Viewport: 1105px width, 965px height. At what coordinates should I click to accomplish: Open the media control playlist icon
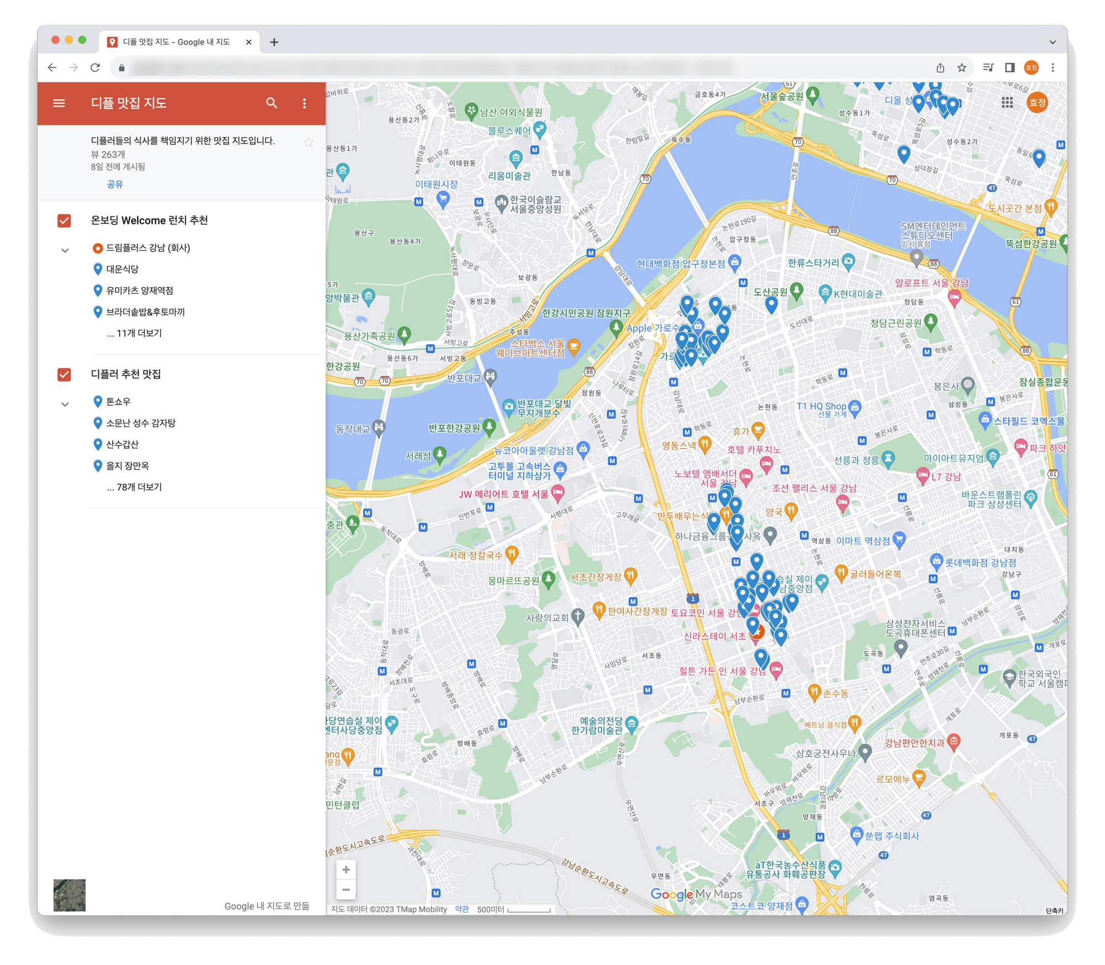pyautogui.click(x=988, y=67)
